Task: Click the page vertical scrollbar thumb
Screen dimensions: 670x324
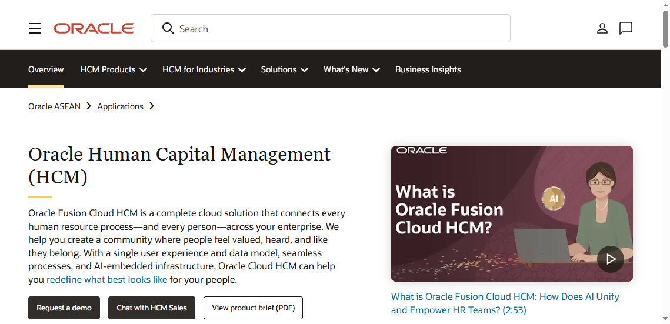Action: pos(665,28)
